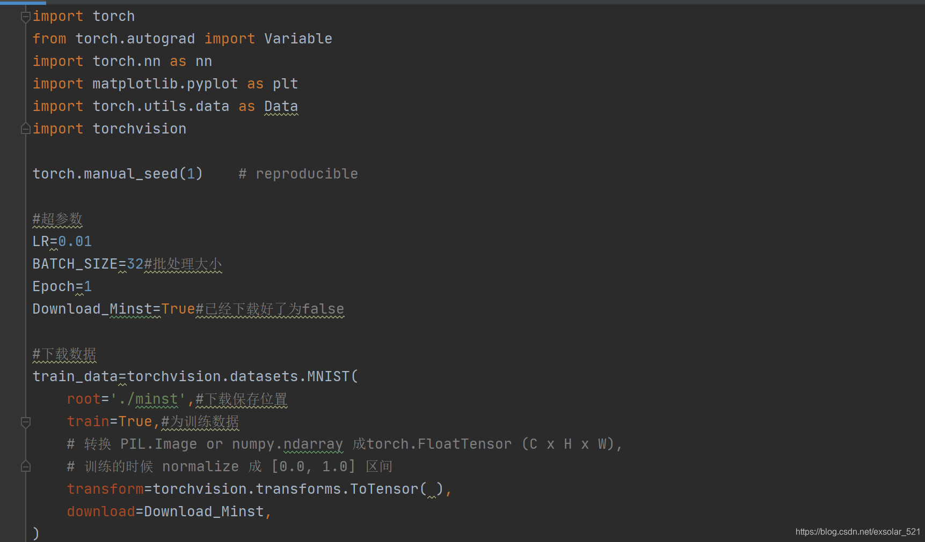This screenshot has width=925, height=542.
Task: Toggle fold marker beside 'train=True' line
Action: [x=25, y=422]
